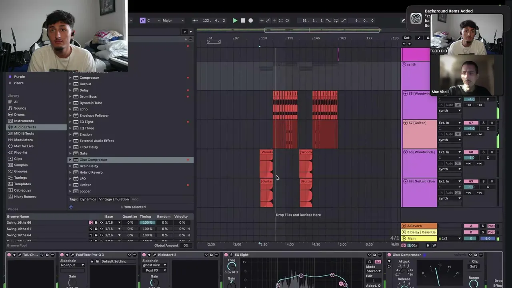Viewport: 512px width, 288px height.
Task: Arm the Arrangement Record button
Action: pos(251,20)
